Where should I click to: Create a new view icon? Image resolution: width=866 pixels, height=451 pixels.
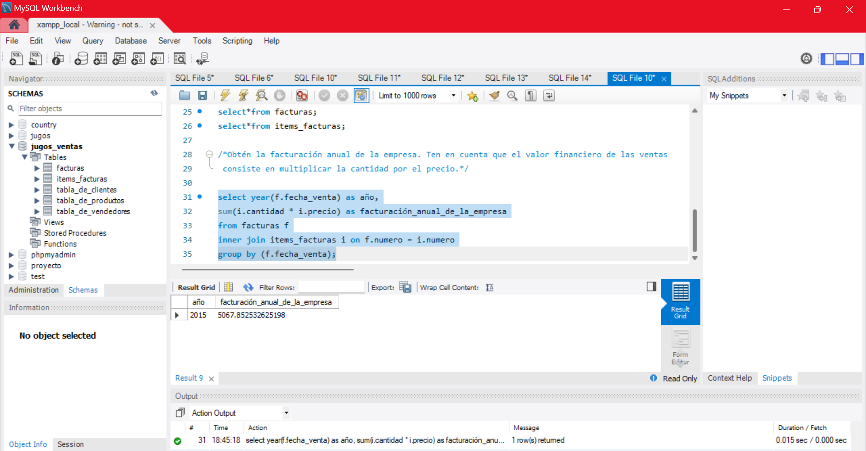click(x=119, y=59)
